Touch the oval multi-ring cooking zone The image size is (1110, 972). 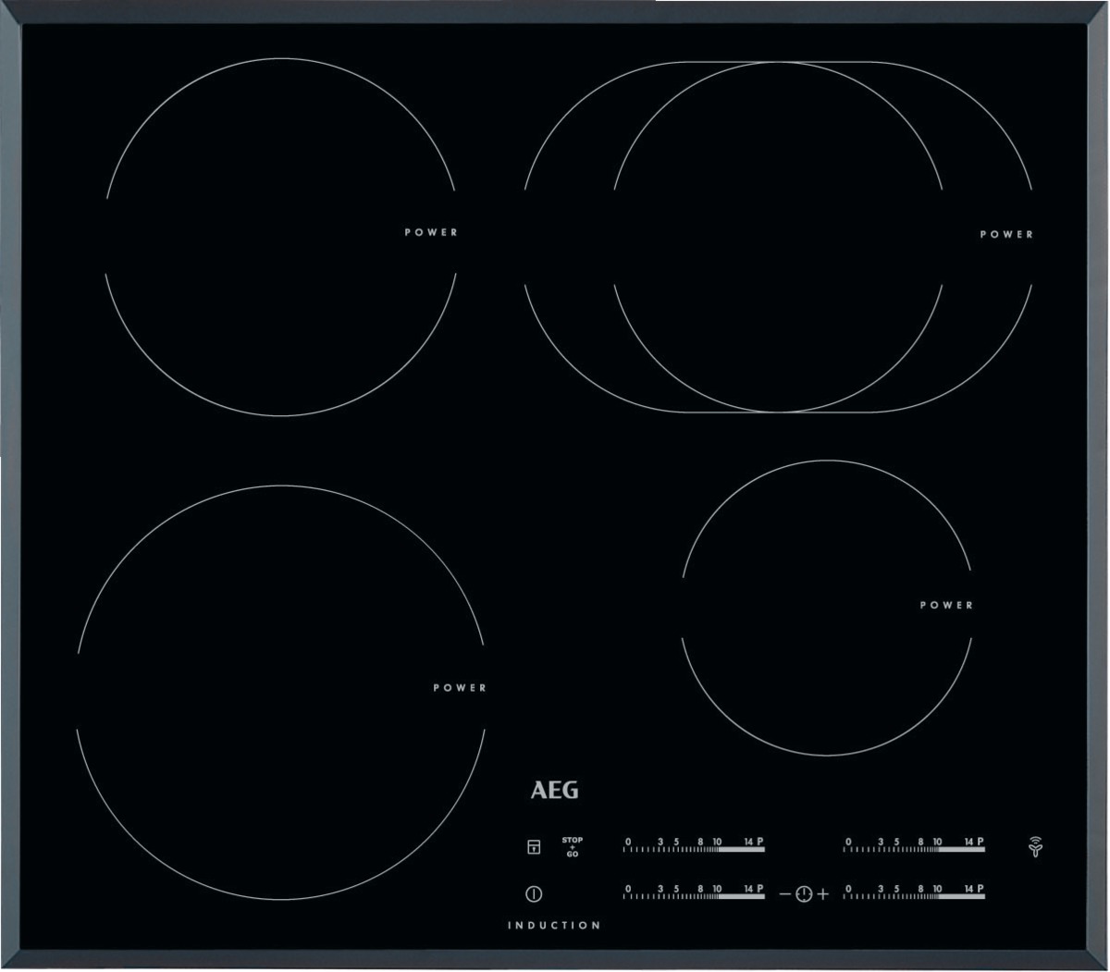click(778, 237)
